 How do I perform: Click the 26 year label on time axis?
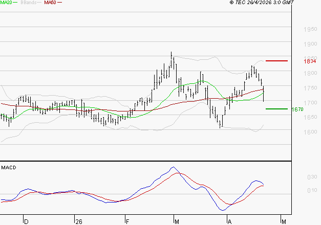[x=79, y=222]
